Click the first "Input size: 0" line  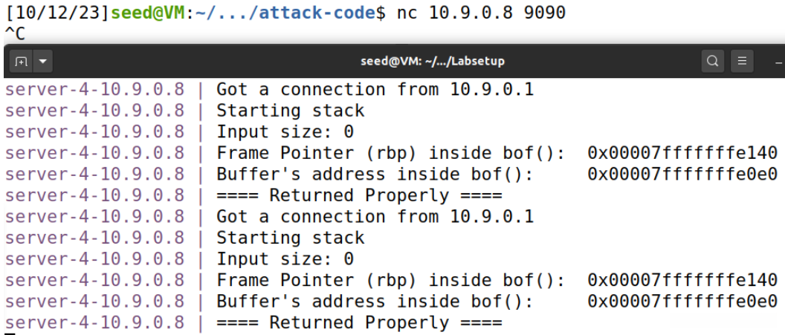click(x=285, y=132)
